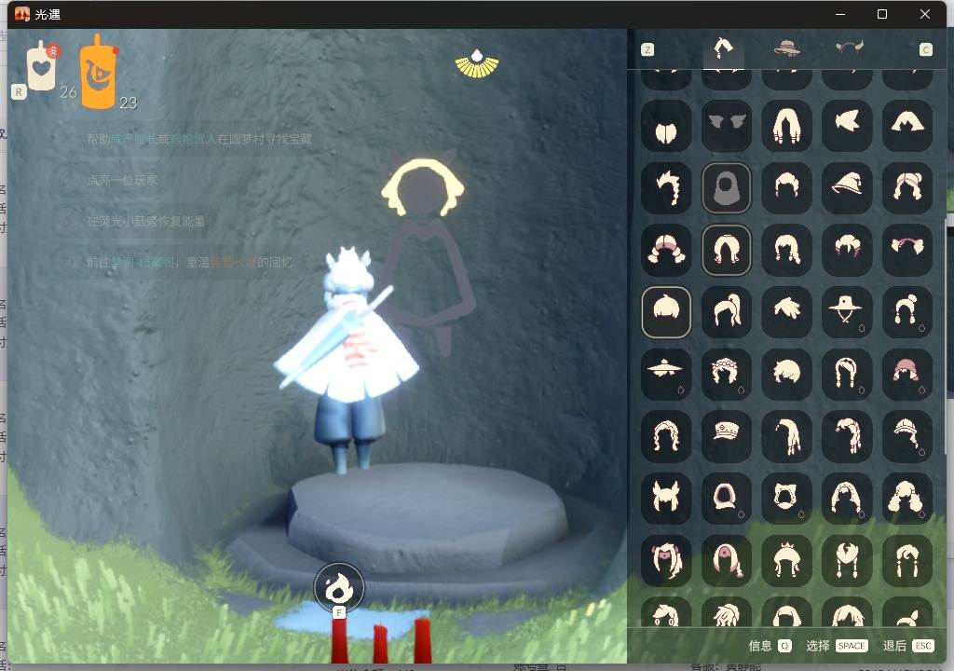Switch to the hairstyle category tab
This screenshot has height=671, width=954.
pos(723,48)
